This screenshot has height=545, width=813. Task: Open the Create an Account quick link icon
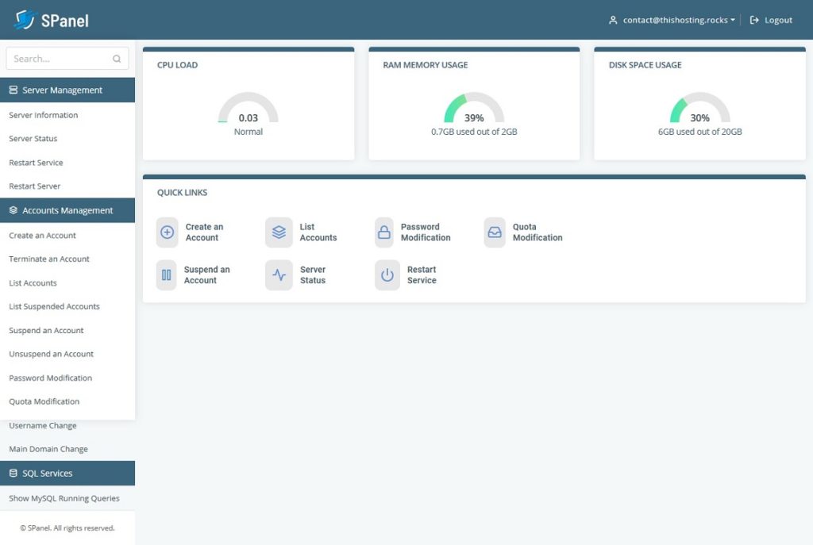167,232
